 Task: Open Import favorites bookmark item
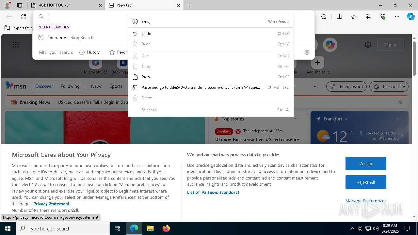tap(19, 28)
